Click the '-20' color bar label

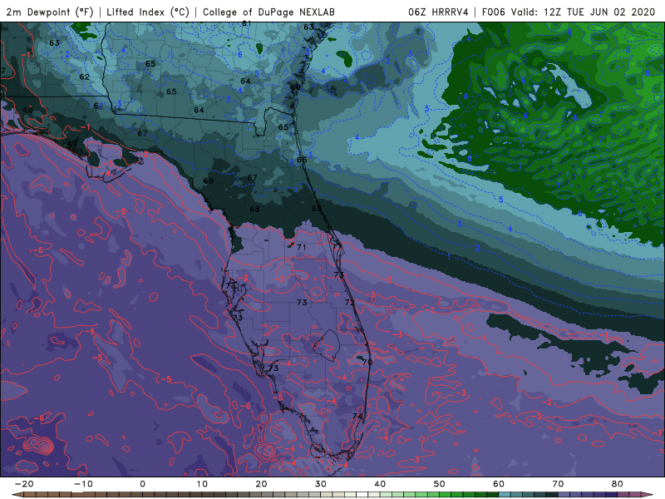[24, 484]
